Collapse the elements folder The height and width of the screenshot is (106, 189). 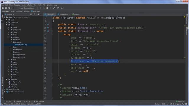point(9,37)
